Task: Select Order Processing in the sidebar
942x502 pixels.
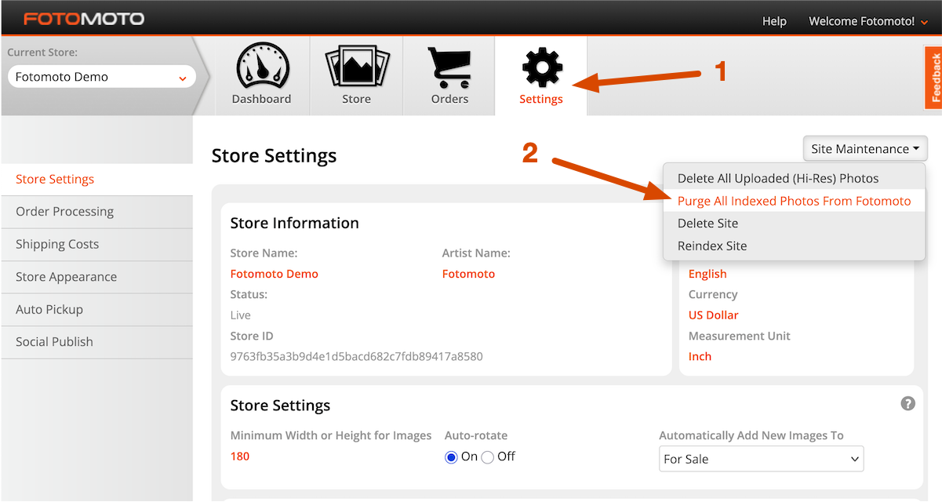Action: point(96,212)
